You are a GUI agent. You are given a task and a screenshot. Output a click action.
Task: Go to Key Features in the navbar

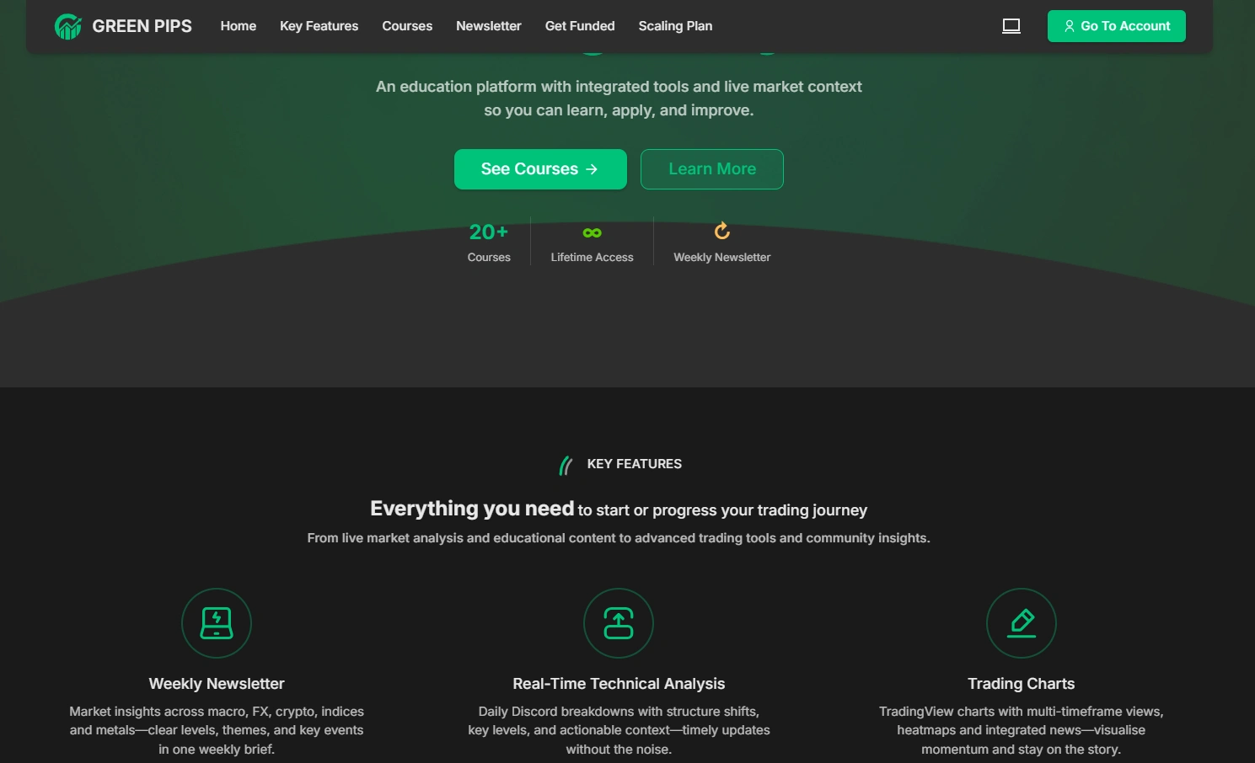(x=319, y=26)
